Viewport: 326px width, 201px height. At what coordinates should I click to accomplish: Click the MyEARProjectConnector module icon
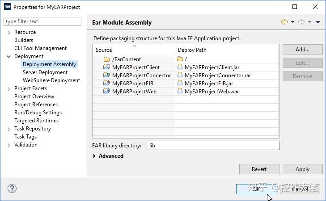pos(106,75)
